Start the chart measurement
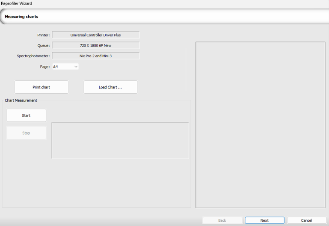 [26, 115]
